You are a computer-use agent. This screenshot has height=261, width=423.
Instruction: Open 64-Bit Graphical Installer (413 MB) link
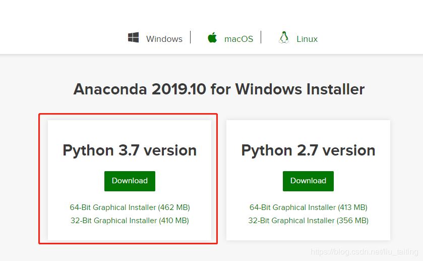click(308, 207)
